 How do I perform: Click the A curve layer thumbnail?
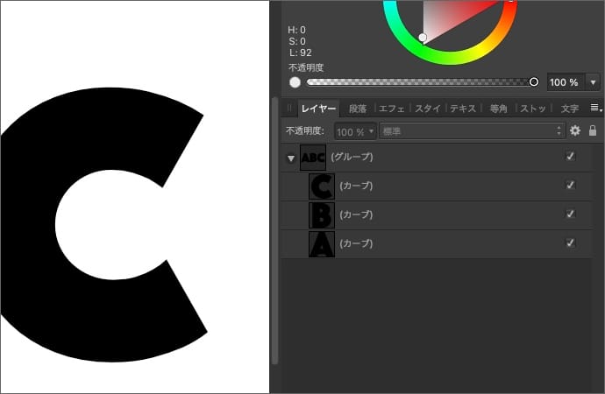(322, 243)
